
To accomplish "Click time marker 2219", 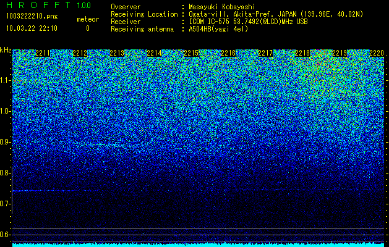I will click(340, 53).
